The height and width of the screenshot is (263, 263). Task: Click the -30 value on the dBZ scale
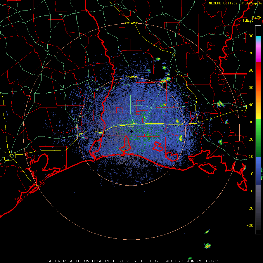[x=250, y=225]
